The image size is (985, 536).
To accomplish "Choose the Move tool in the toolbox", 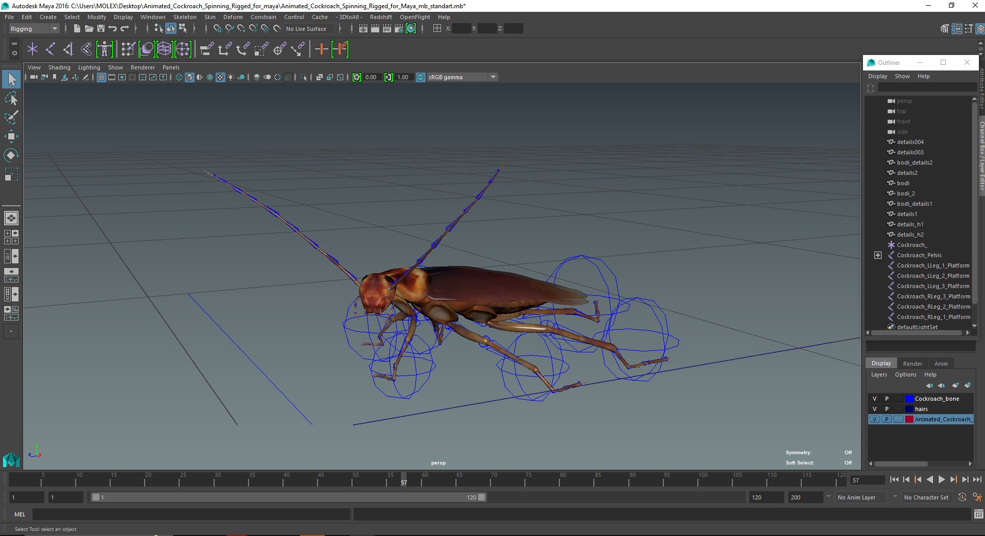I will 11,136.
